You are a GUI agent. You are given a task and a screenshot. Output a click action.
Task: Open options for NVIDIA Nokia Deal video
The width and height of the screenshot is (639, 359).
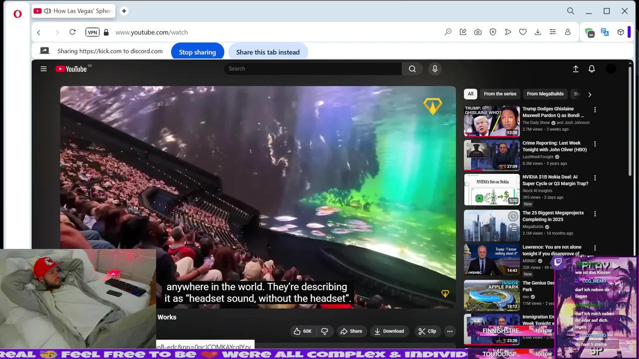coord(595,178)
